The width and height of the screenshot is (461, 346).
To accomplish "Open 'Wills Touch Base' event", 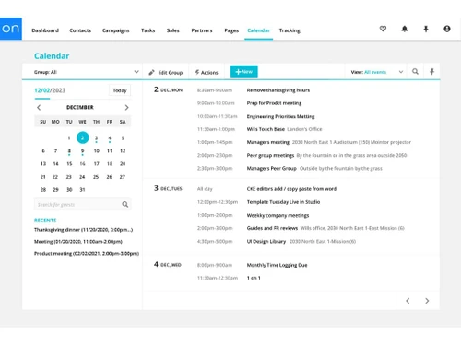I will tap(266, 129).
